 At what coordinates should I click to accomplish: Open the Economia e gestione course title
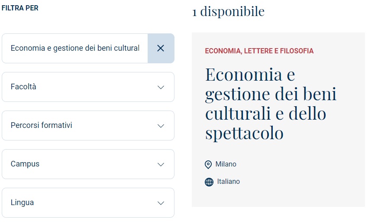point(271,104)
